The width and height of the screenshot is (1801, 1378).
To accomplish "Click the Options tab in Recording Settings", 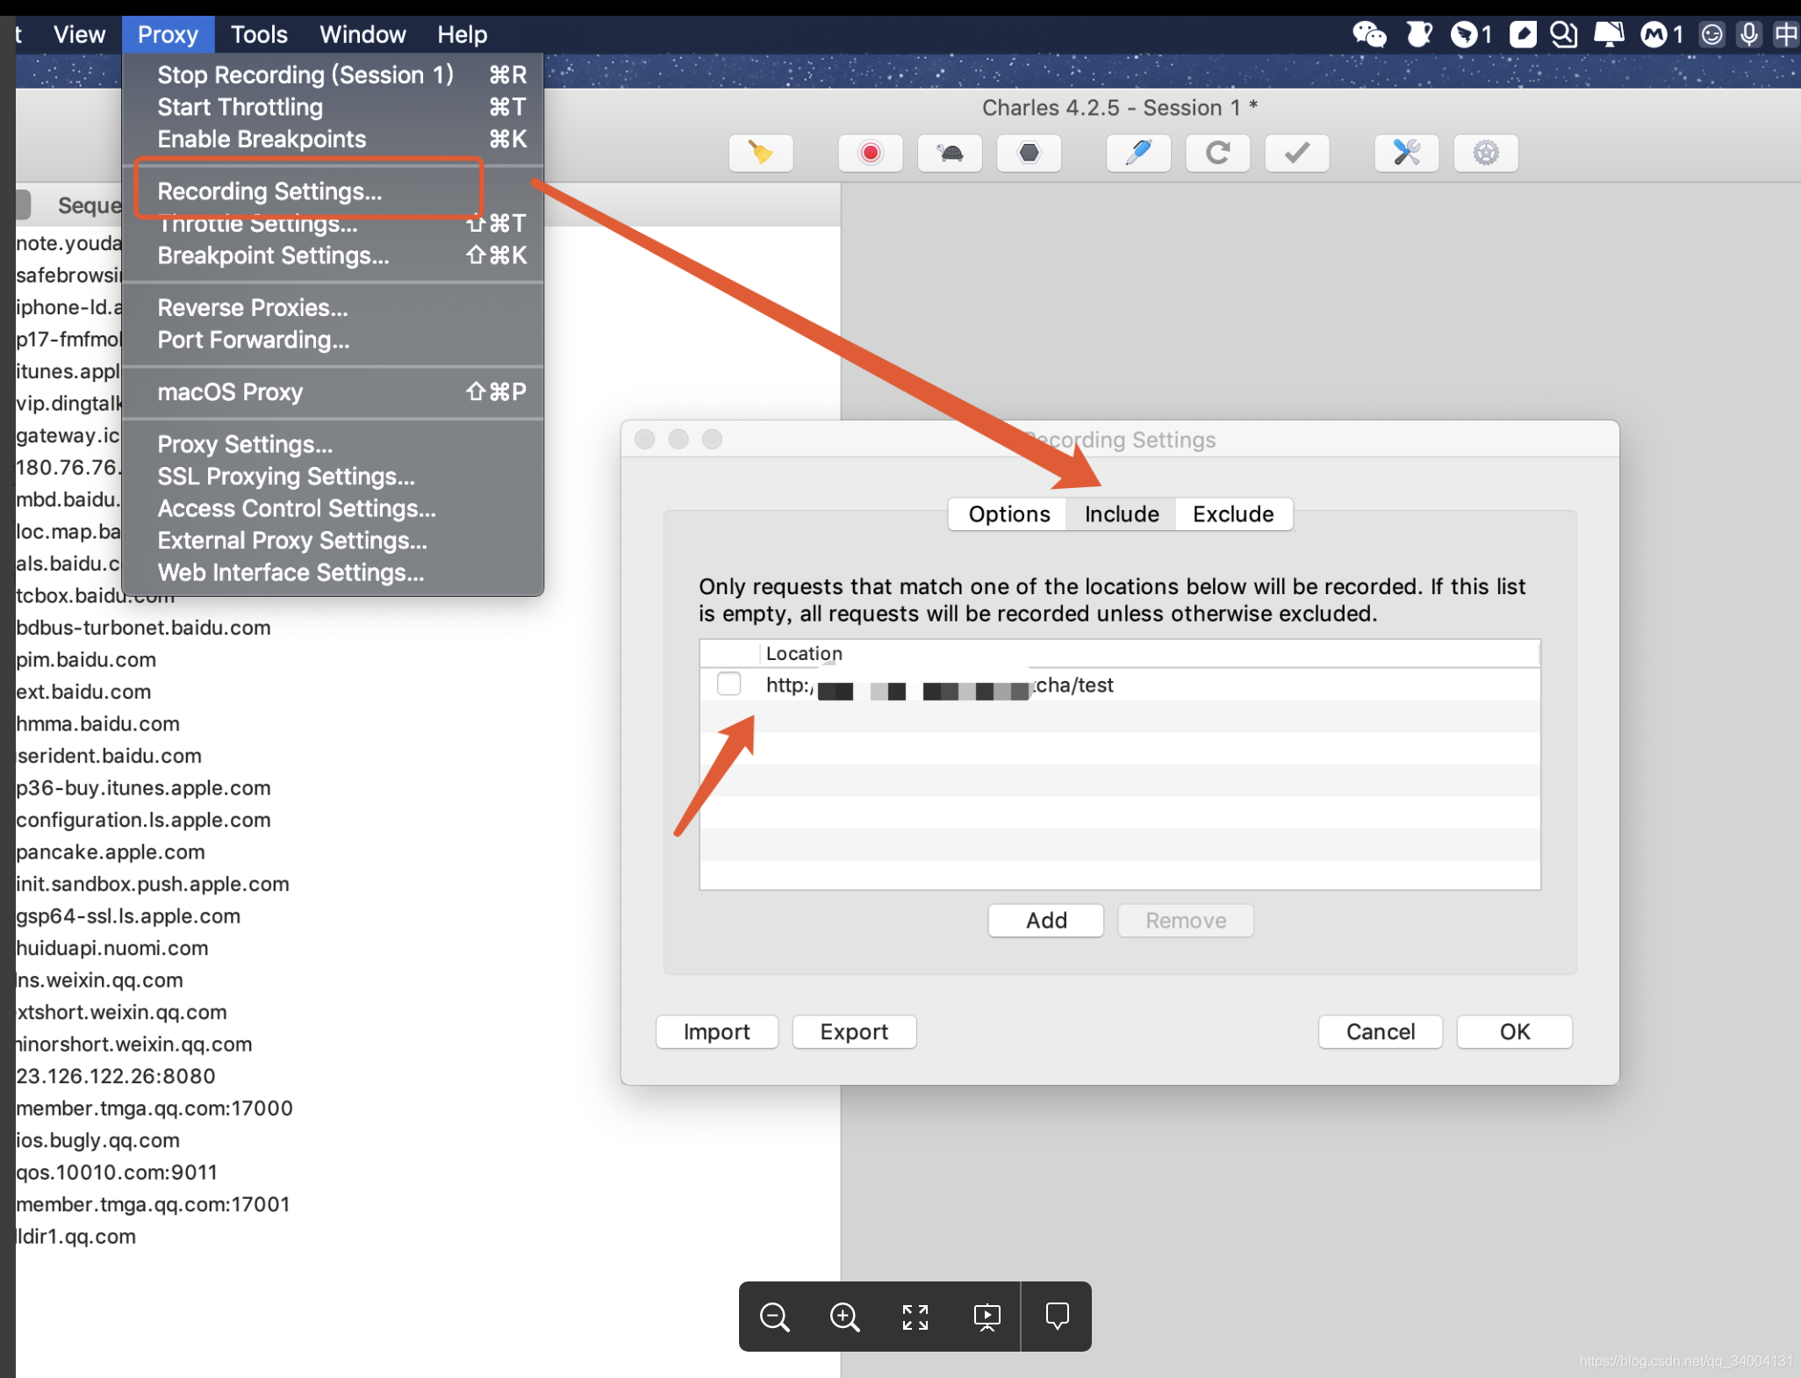I will click(x=1009, y=513).
